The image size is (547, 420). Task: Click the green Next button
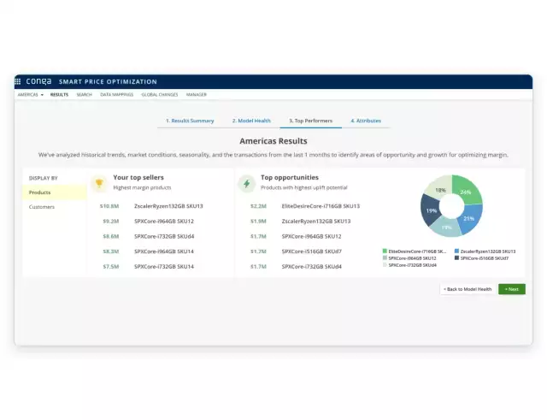click(x=512, y=289)
